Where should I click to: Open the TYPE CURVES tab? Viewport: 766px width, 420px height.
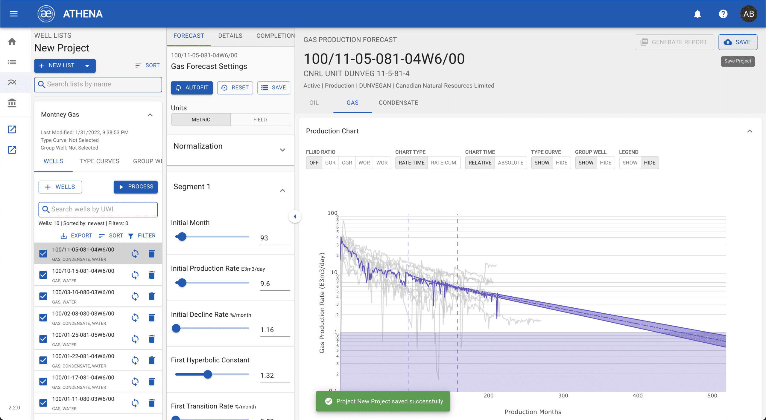(99, 161)
